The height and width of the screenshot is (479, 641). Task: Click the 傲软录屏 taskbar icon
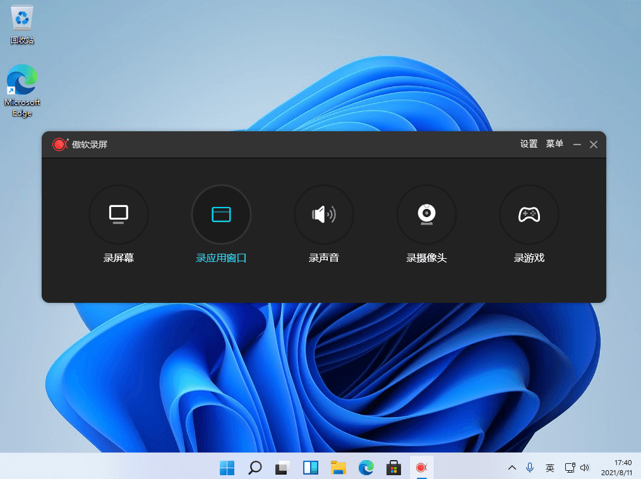click(x=421, y=468)
